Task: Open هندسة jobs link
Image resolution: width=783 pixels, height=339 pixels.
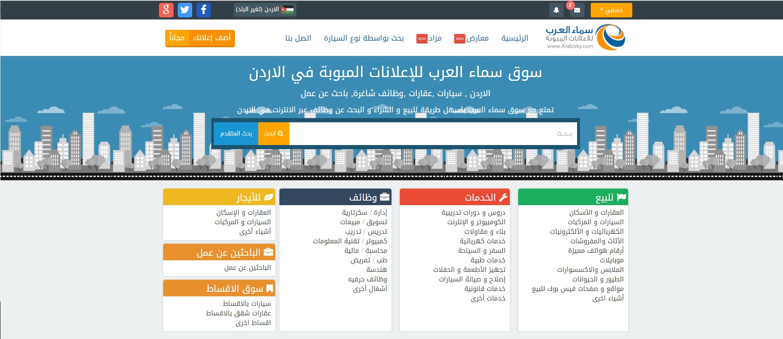Action: [377, 270]
